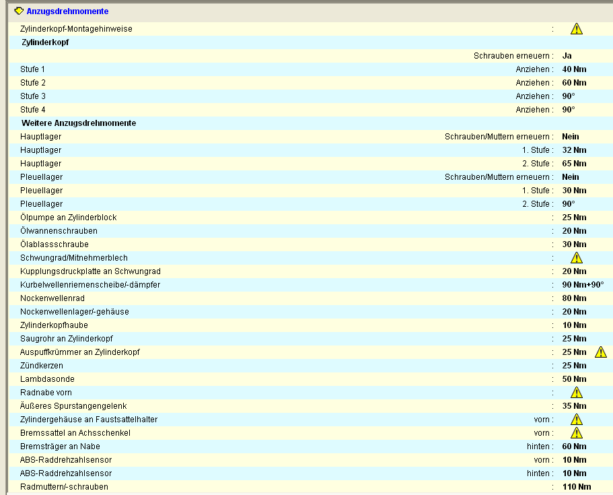613x495 pixels.
Task: Collapse section using the Anzugsdrehmomente arrow icon
Action: (x=19, y=11)
